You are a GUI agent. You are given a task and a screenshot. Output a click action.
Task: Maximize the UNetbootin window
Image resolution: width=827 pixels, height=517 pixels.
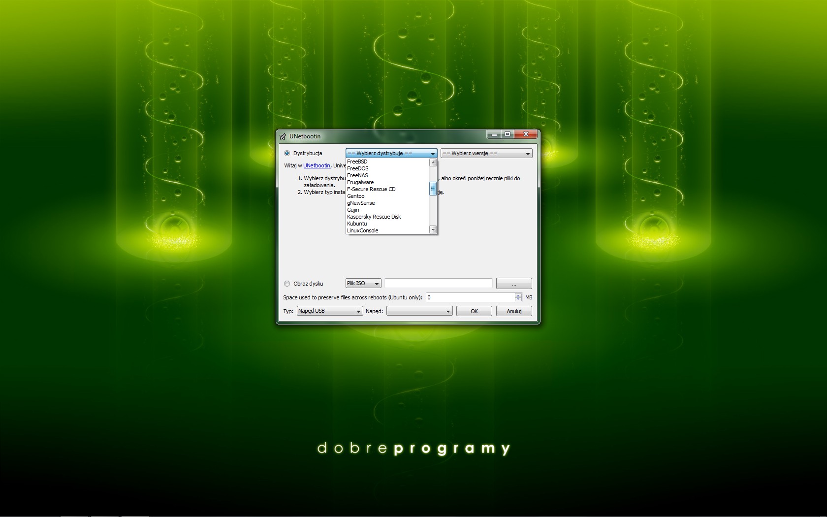pos(508,134)
